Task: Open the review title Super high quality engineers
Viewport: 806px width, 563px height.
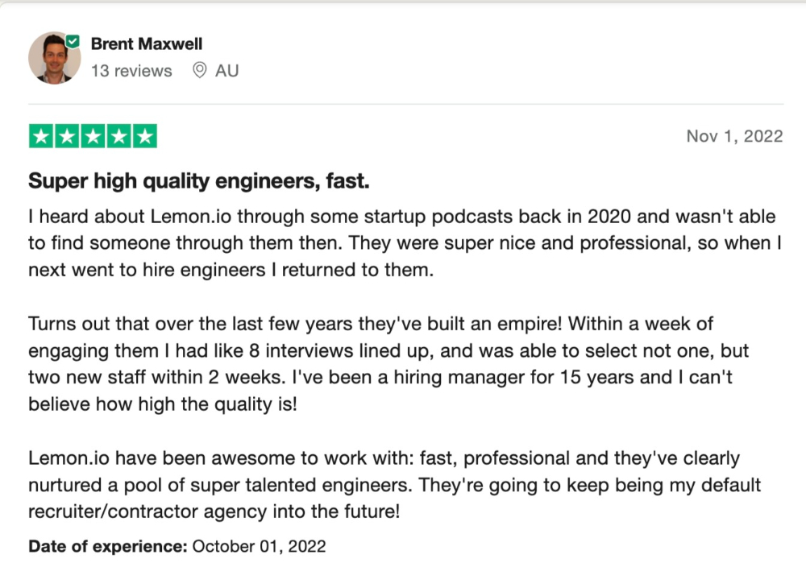Action: tap(199, 180)
